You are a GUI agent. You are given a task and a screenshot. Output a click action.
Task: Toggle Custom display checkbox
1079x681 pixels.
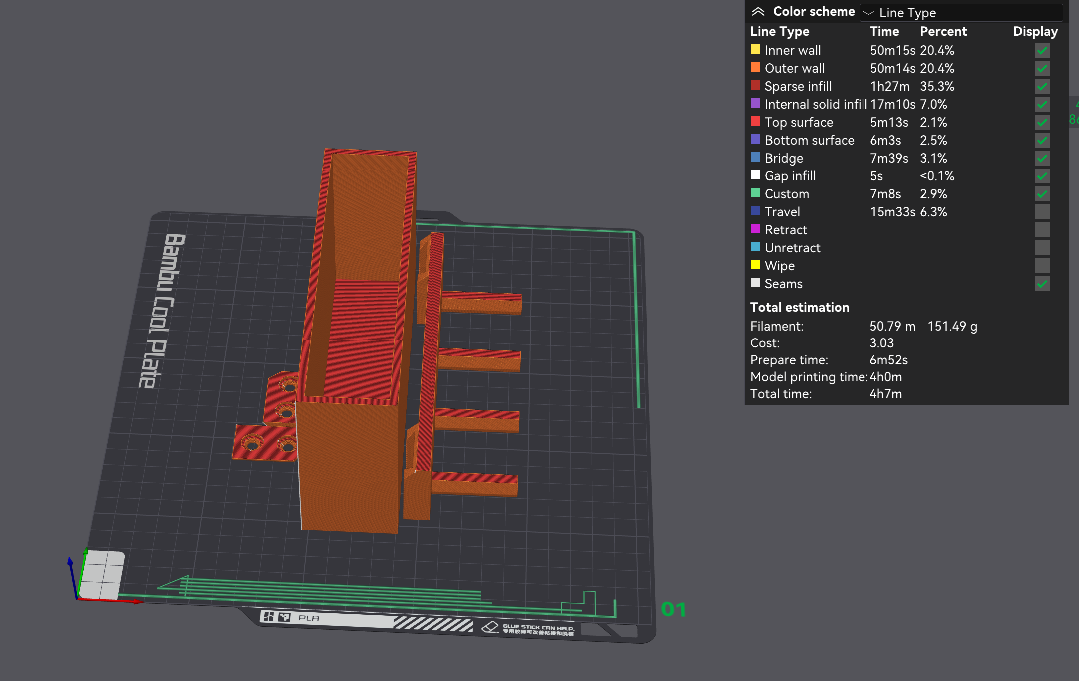coord(1042,194)
